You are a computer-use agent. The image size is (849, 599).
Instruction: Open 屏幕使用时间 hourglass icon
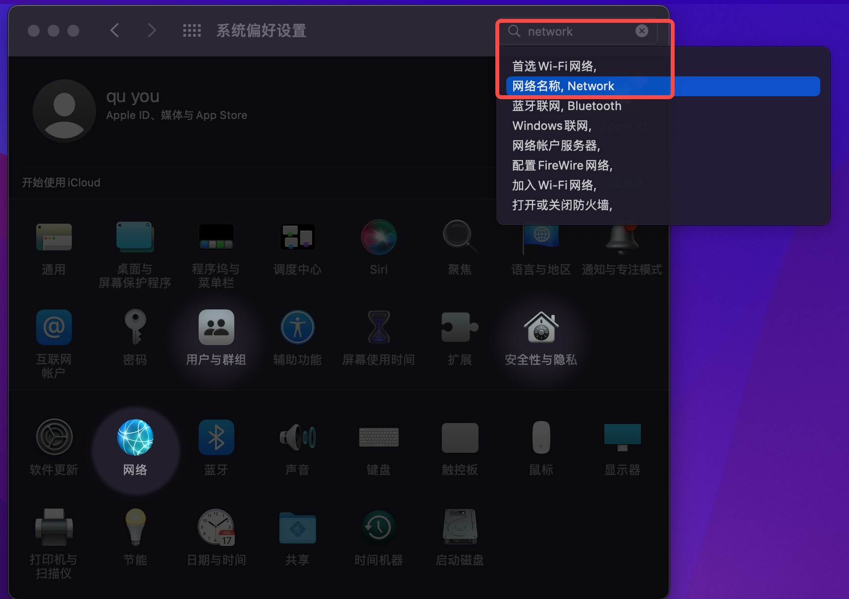[x=378, y=327]
